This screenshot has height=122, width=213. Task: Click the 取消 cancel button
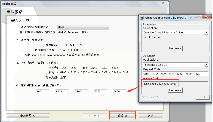[x=150, y=116]
